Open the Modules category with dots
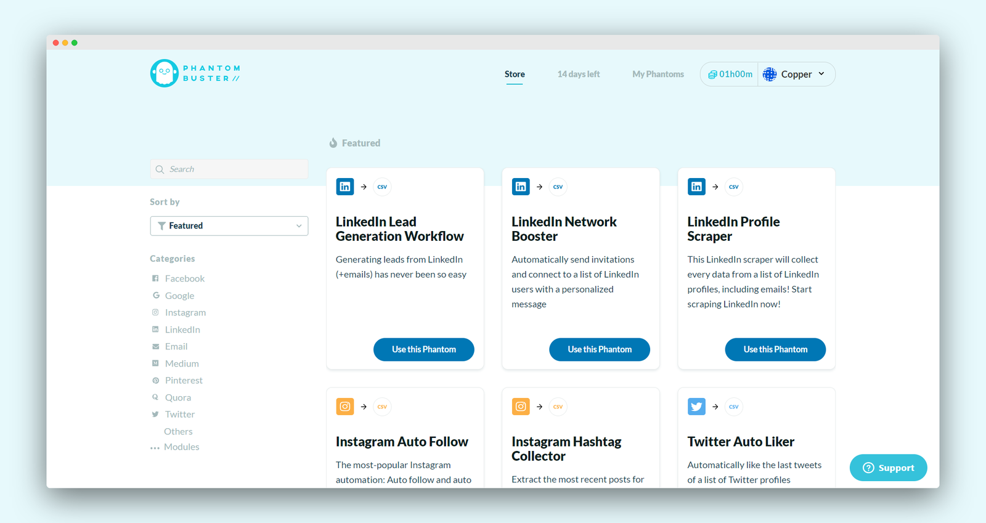Viewport: 986px width, 523px height. [x=175, y=447]
